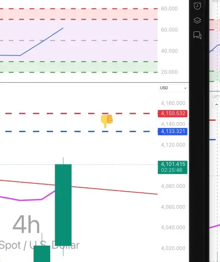Select the red dashed horizontal line
This screenshot has width=220, height=262.
(77, 114)
